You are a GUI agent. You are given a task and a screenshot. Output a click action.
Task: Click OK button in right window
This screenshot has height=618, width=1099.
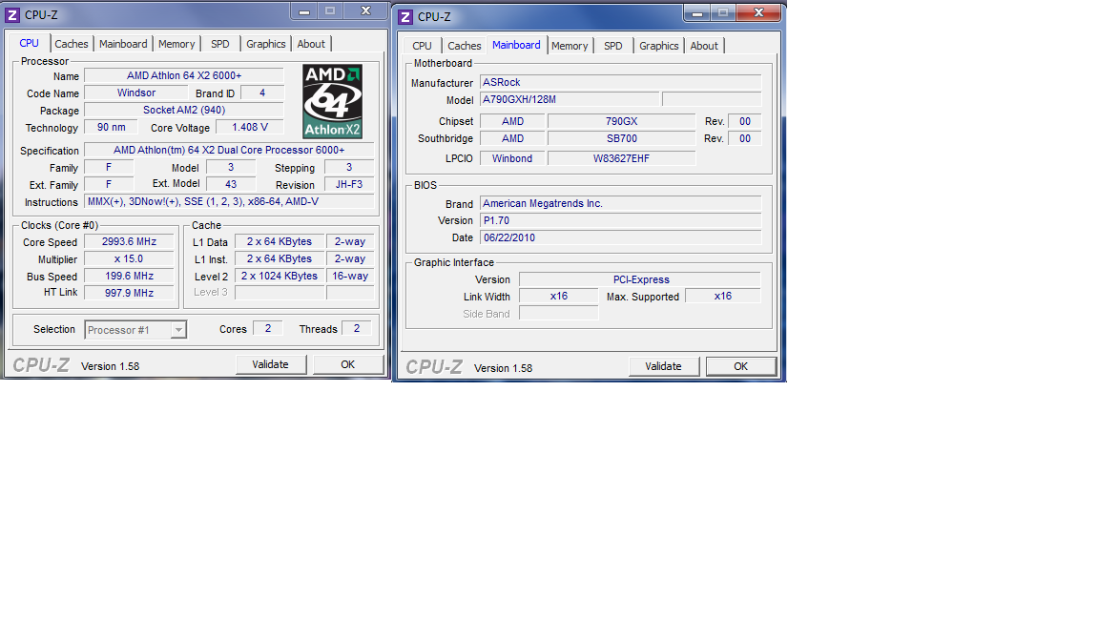point(741,366)
